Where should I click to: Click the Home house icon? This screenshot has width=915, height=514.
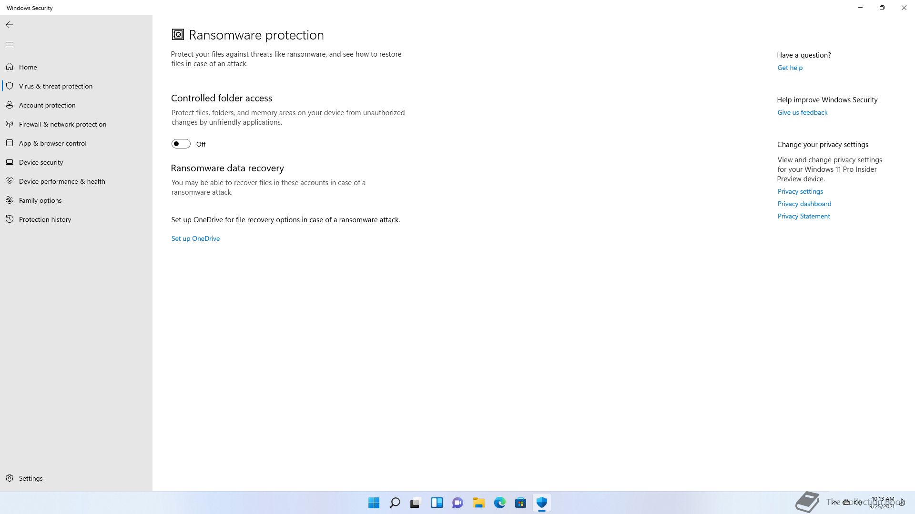point(10,67)
